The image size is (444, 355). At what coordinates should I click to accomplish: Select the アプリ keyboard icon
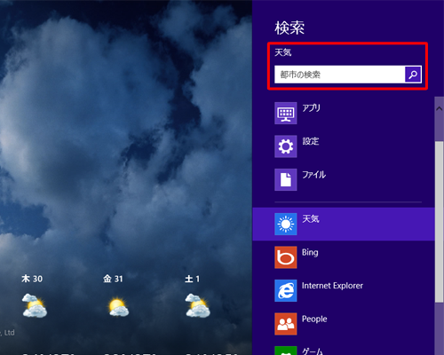286,113
